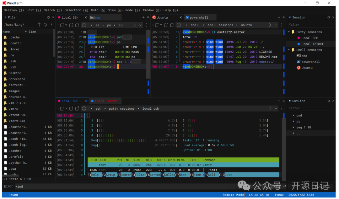Open Filer panel settings gear
Image resolution: width=339 pixels, height=199 pixels.
click(48, 17)
